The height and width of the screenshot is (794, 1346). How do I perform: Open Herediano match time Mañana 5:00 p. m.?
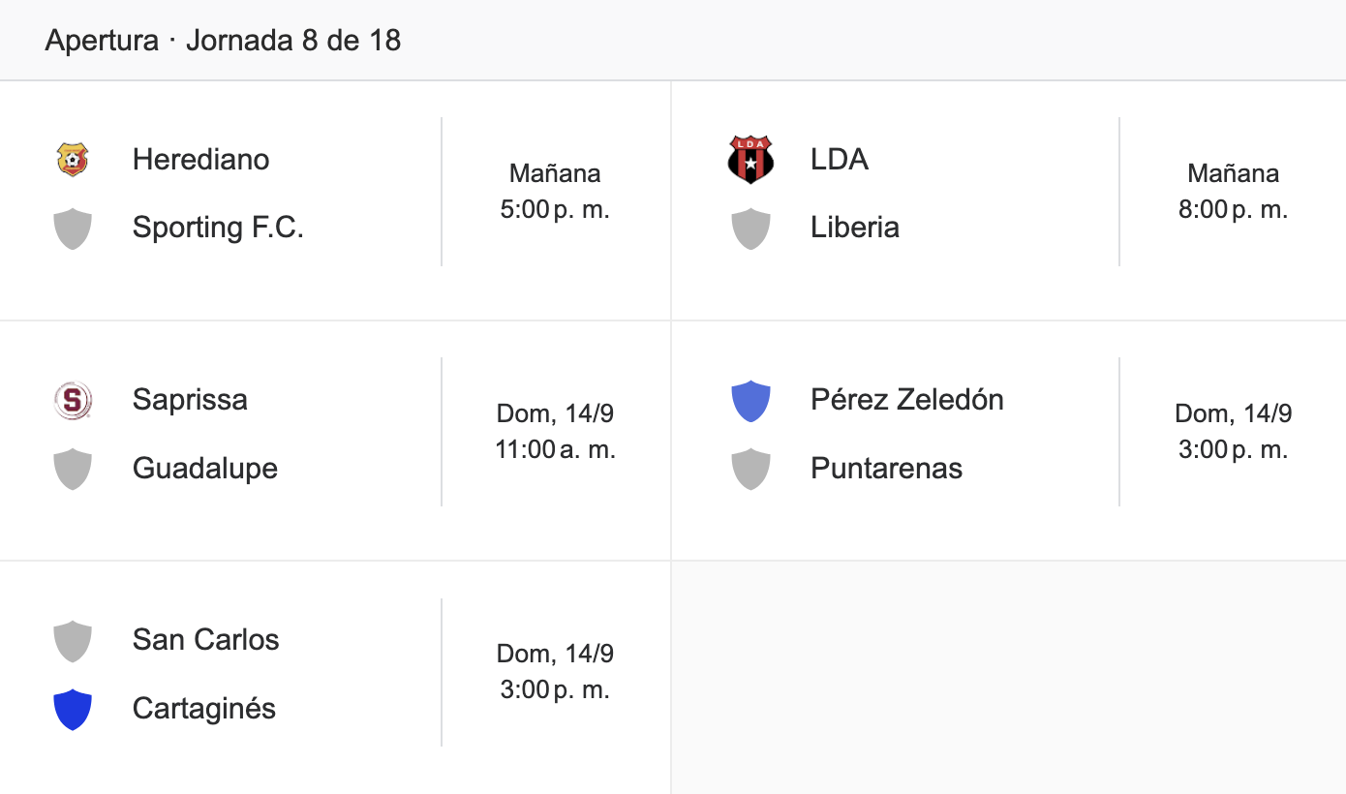555,192
